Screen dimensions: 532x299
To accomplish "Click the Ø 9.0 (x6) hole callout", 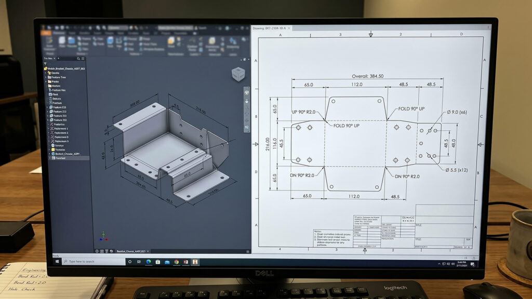I will 457,112.
